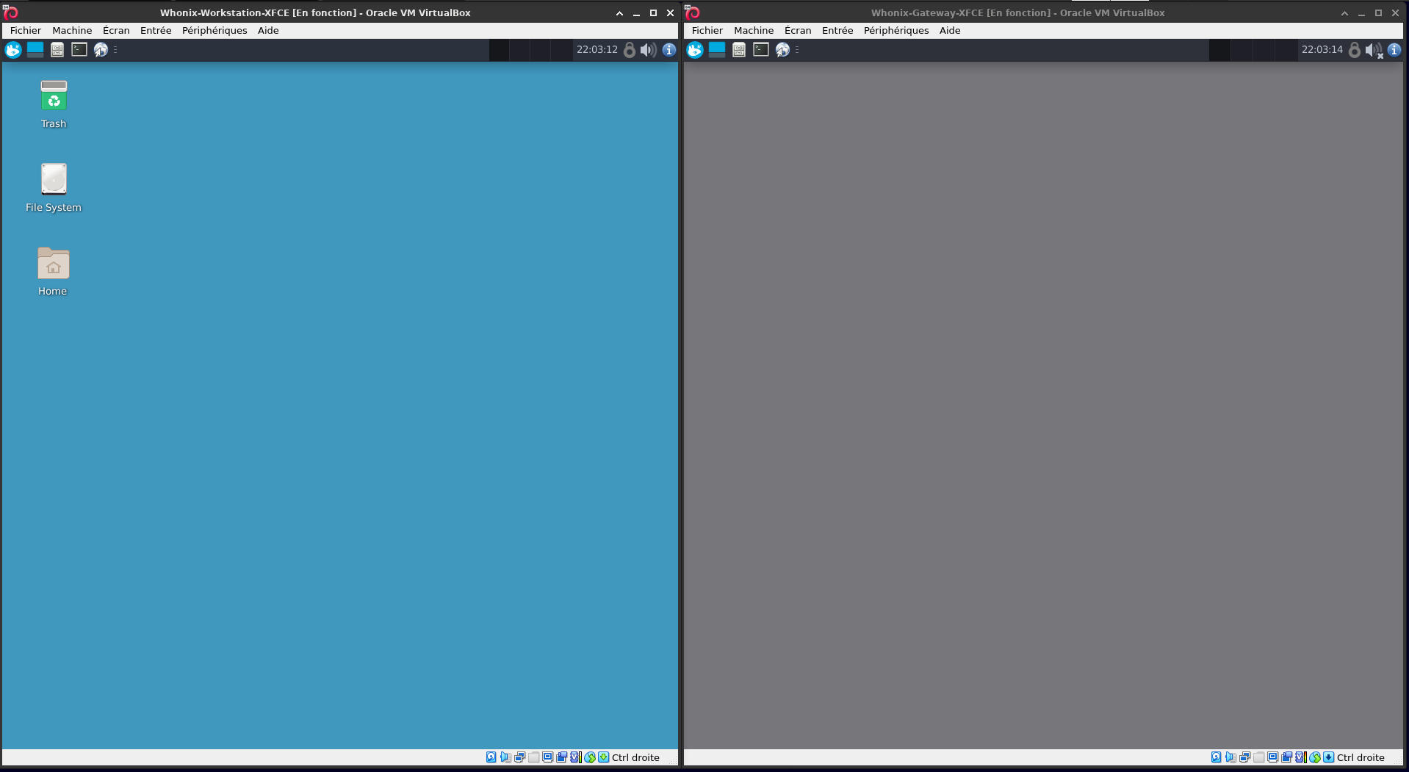Open VirtualBox window menu icon in Gateway title bar
The image size is (1409, 772).
tap(692, 12)
